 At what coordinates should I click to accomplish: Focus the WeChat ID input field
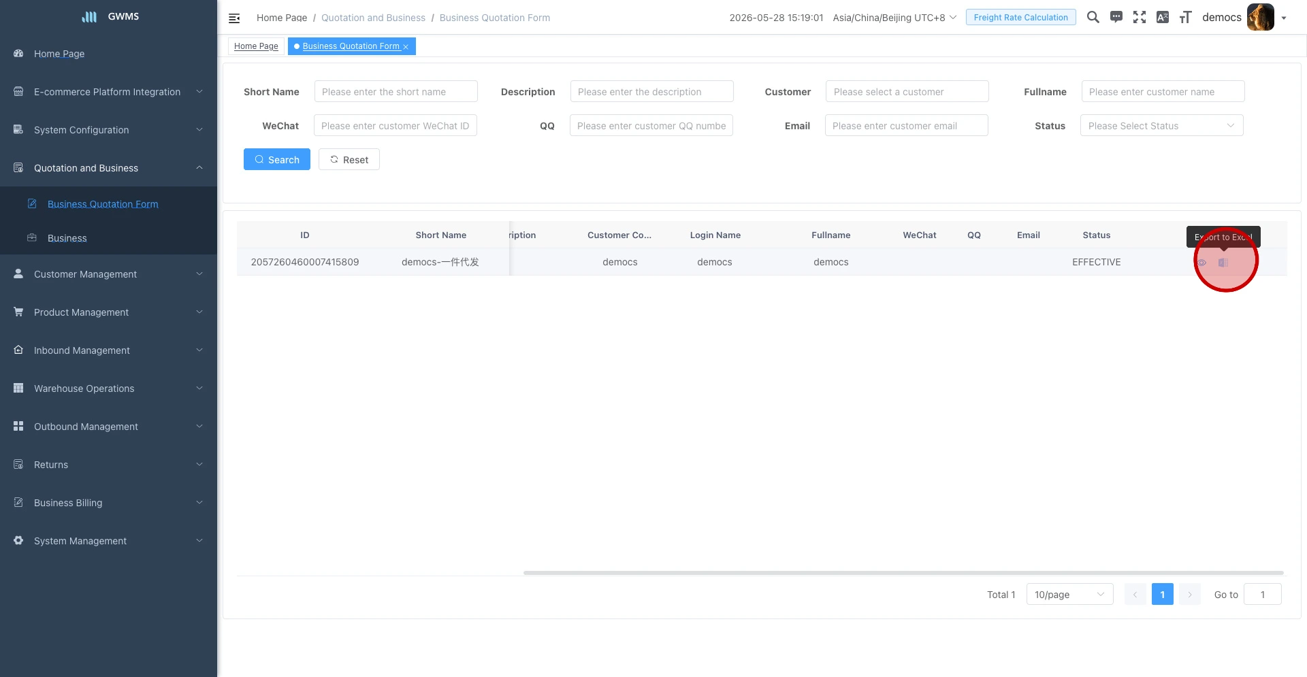[396, 126]
